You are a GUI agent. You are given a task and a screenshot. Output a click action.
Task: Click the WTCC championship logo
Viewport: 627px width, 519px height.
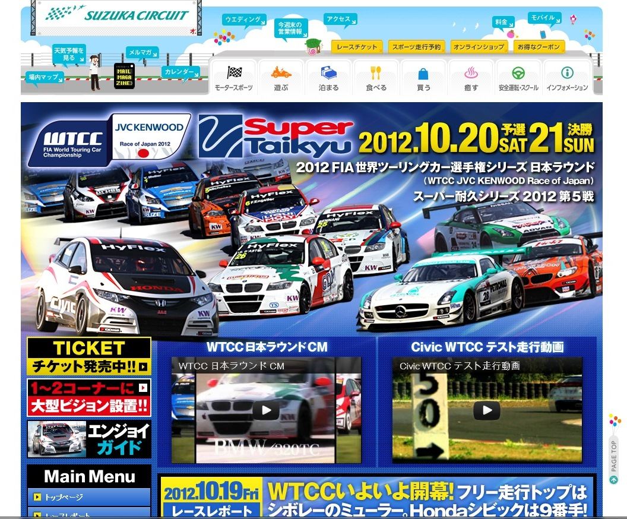tap(72, 144)
